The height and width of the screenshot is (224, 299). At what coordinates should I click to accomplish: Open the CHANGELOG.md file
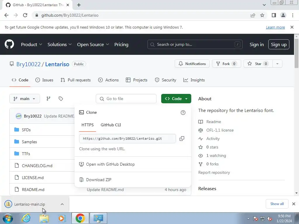37,166
